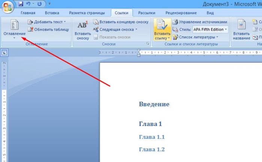Viewport: 262px width, 162px height.
Task: Open Управление источниками
Action: (x=200, y=22)
